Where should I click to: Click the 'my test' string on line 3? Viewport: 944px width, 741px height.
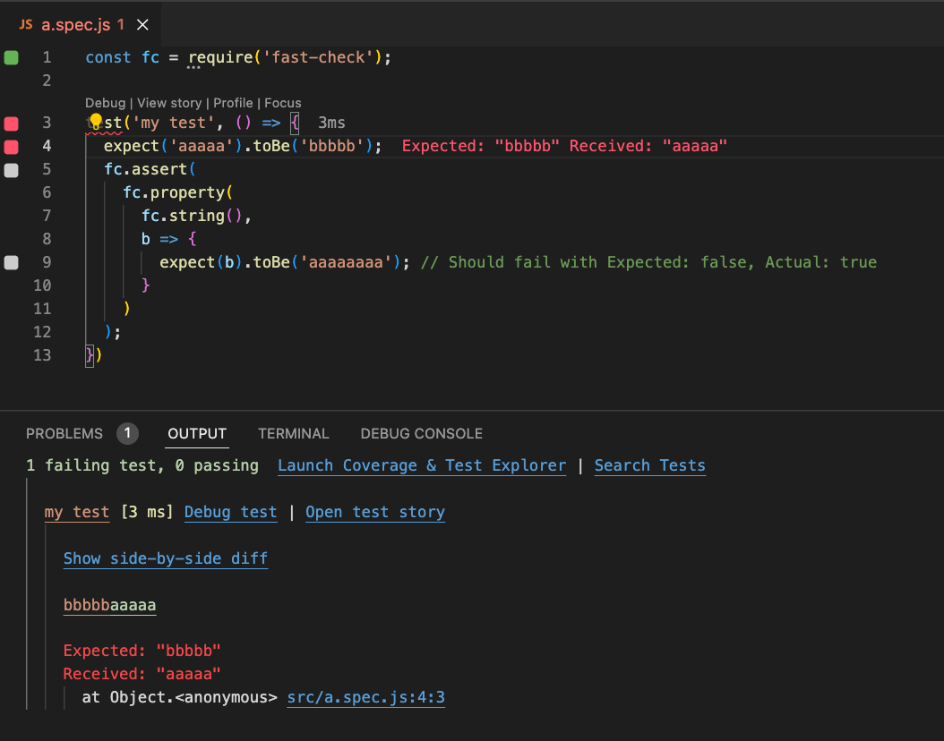(x=174, y=123)
